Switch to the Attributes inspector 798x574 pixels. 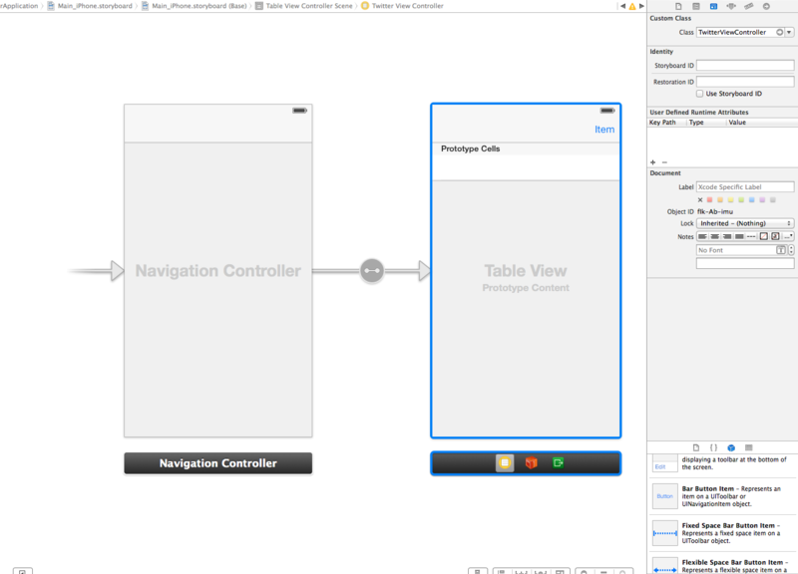[731, 6]
